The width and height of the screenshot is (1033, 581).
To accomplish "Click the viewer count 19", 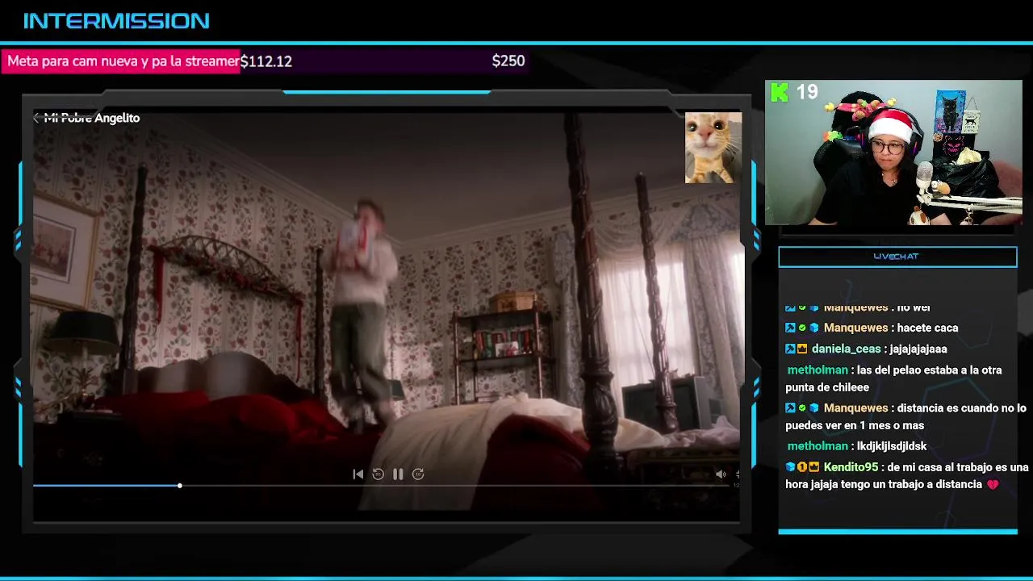I will pyautogui.click(x=807, y=92).
